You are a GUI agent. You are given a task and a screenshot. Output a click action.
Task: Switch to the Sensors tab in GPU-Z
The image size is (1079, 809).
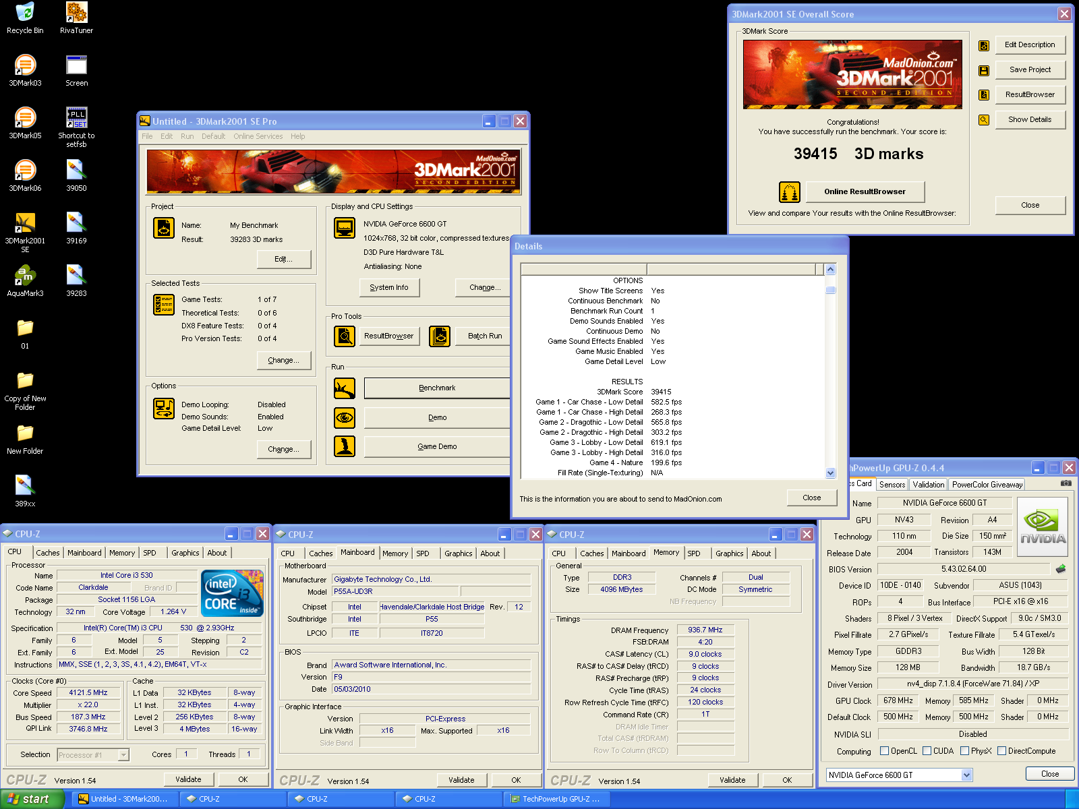892,485
